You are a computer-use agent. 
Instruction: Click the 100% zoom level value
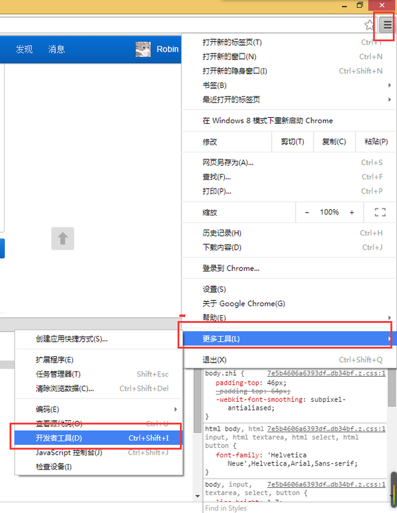330,212
